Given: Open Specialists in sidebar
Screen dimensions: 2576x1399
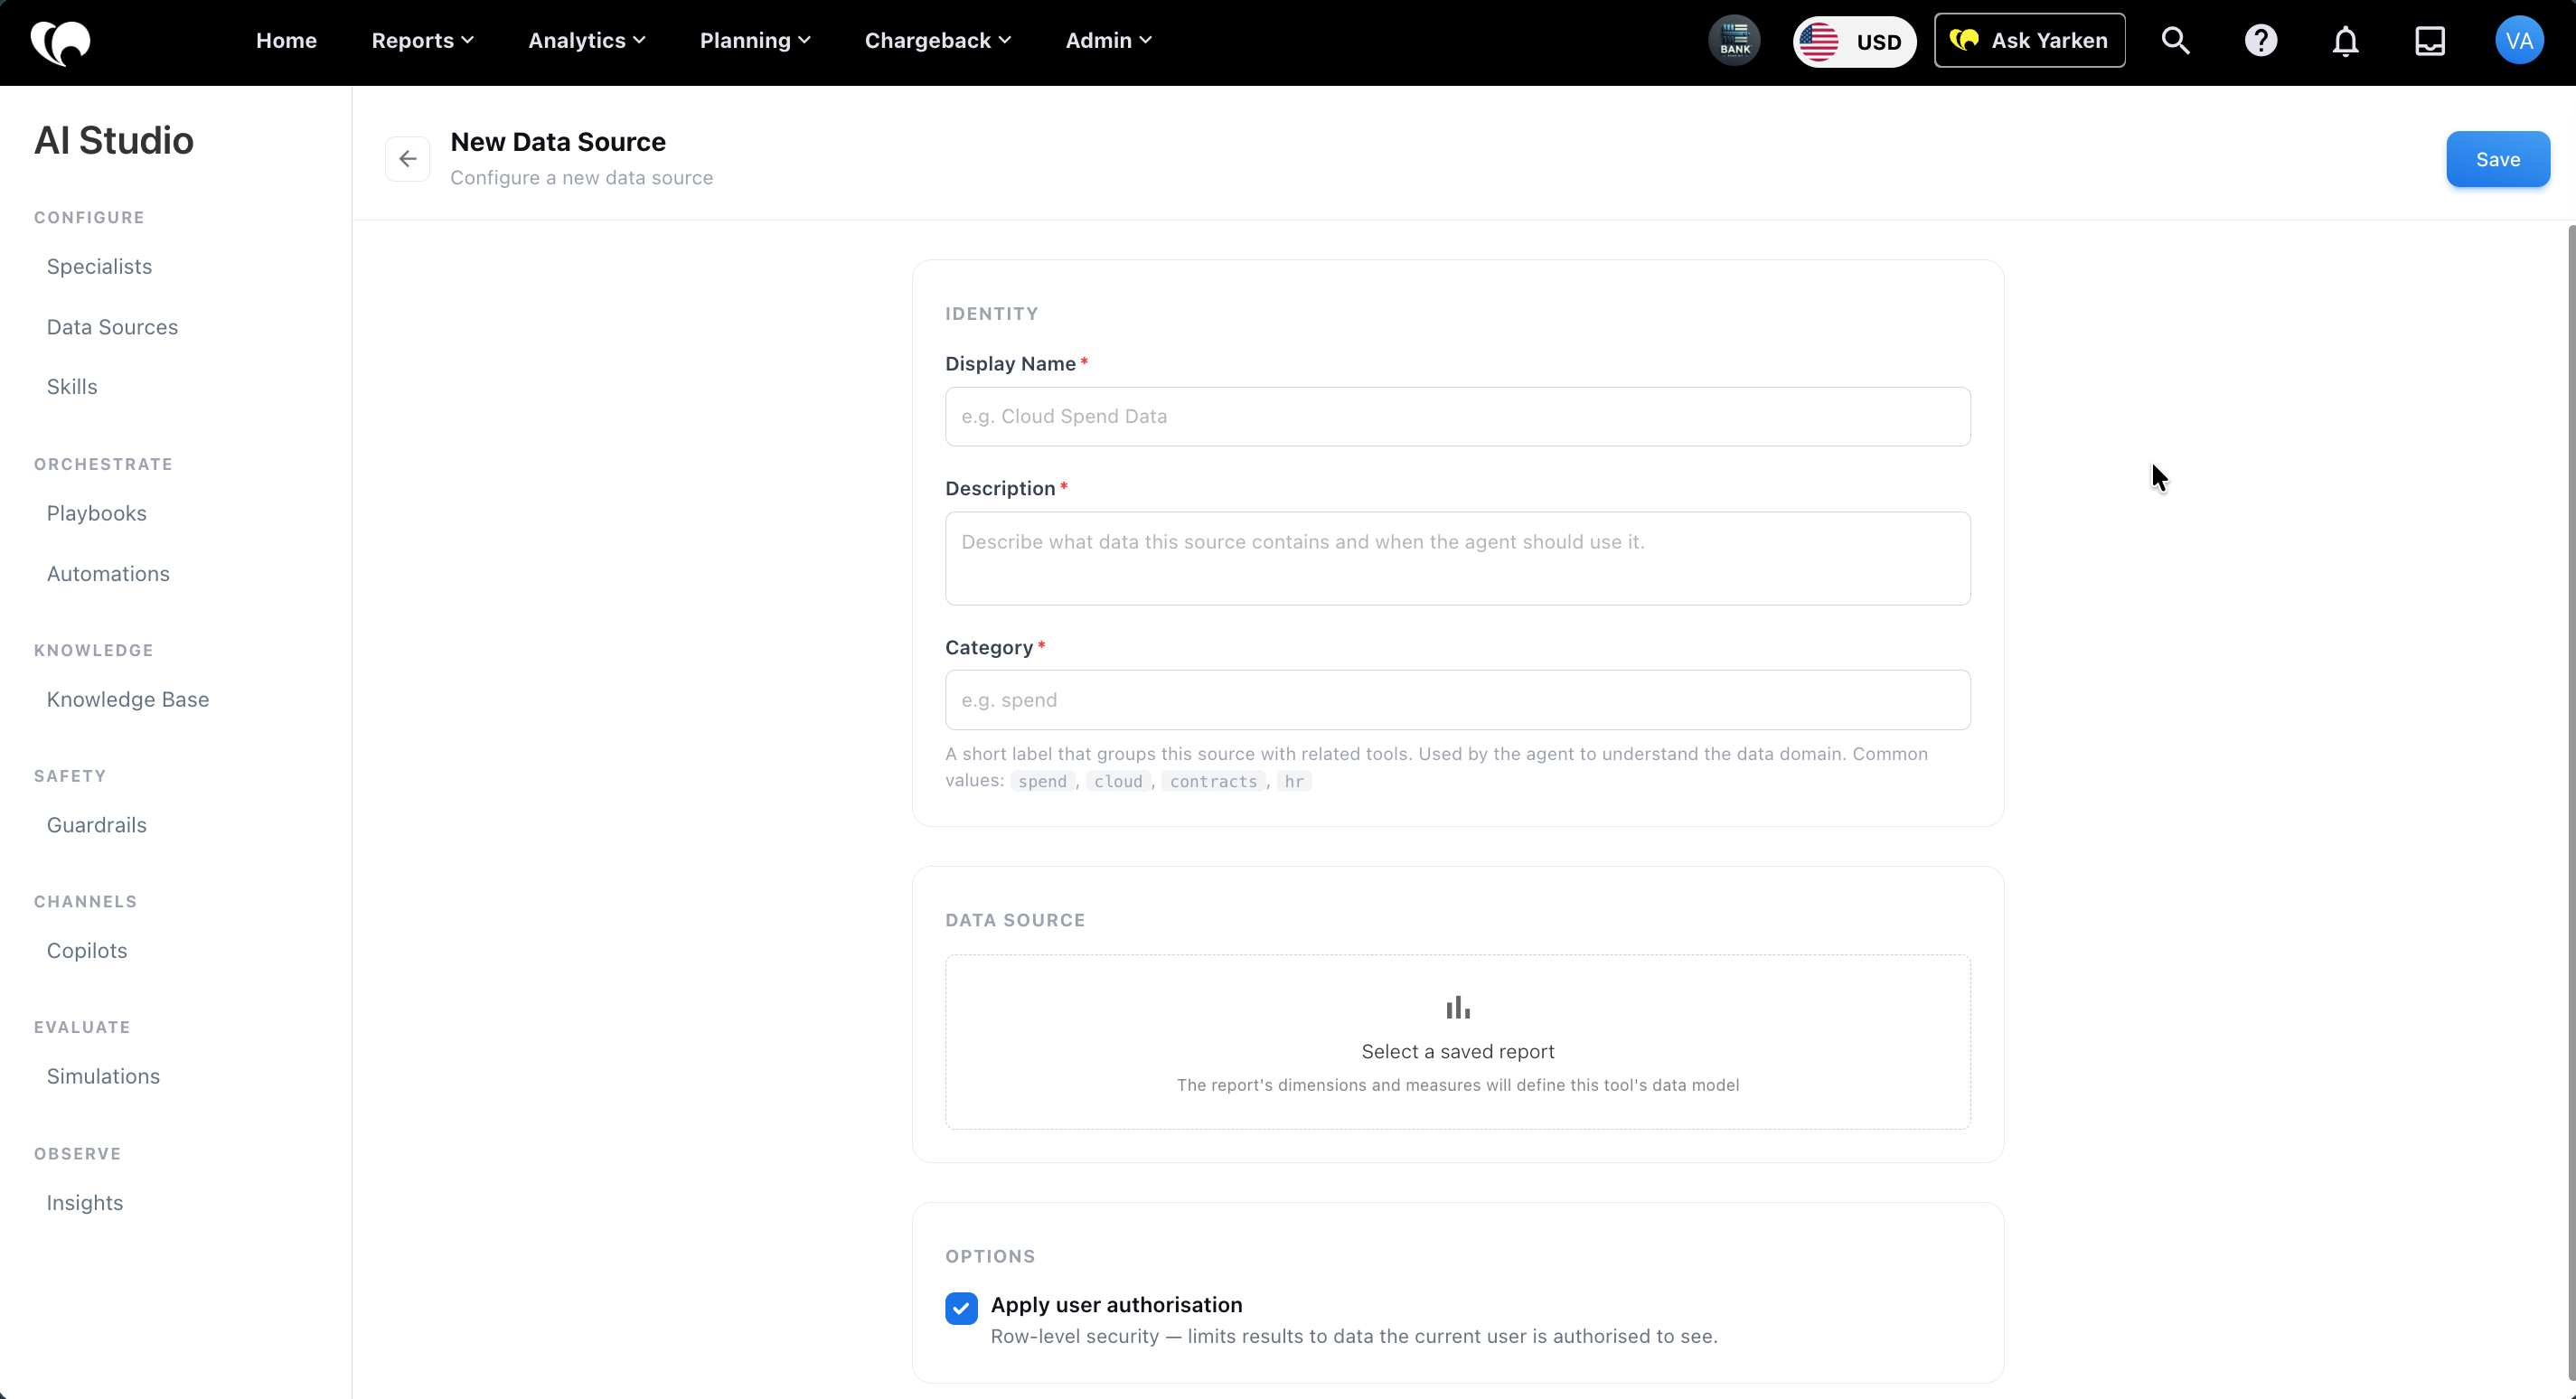Looking at the screenshot, I should pos(99,267).
